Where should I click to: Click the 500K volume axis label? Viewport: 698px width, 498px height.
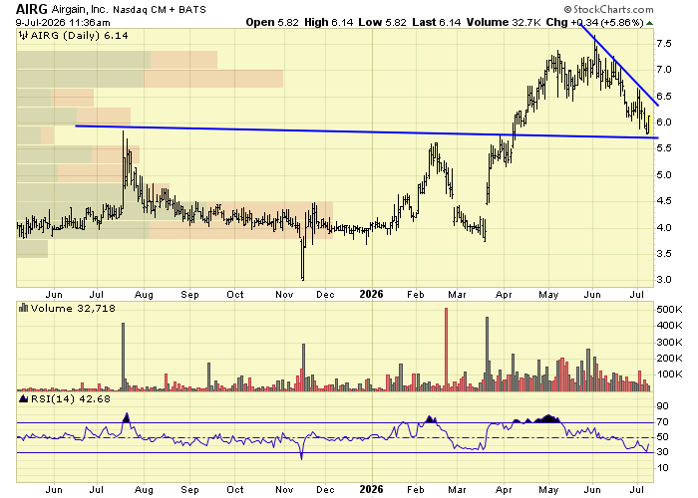tap(669, 310)
